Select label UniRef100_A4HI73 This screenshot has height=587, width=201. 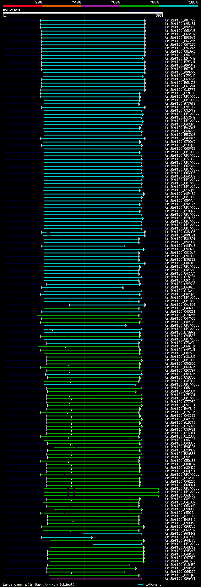pos(180,540)
